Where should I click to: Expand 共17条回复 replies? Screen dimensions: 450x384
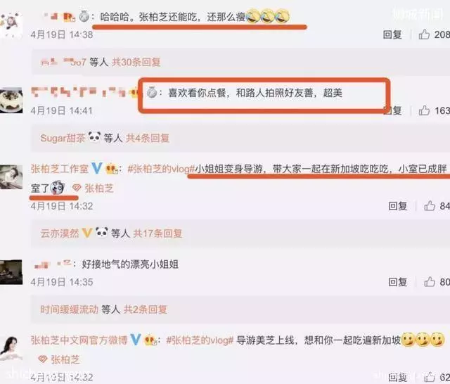(157, 233)
